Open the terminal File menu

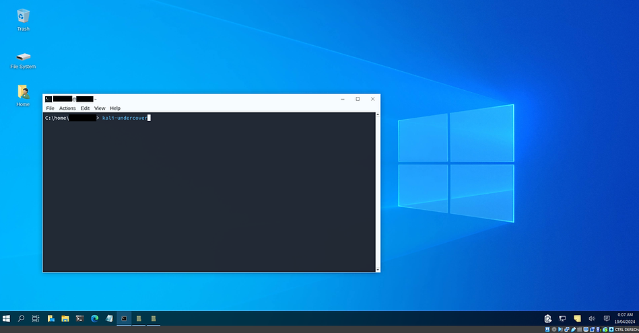[50, 108]
